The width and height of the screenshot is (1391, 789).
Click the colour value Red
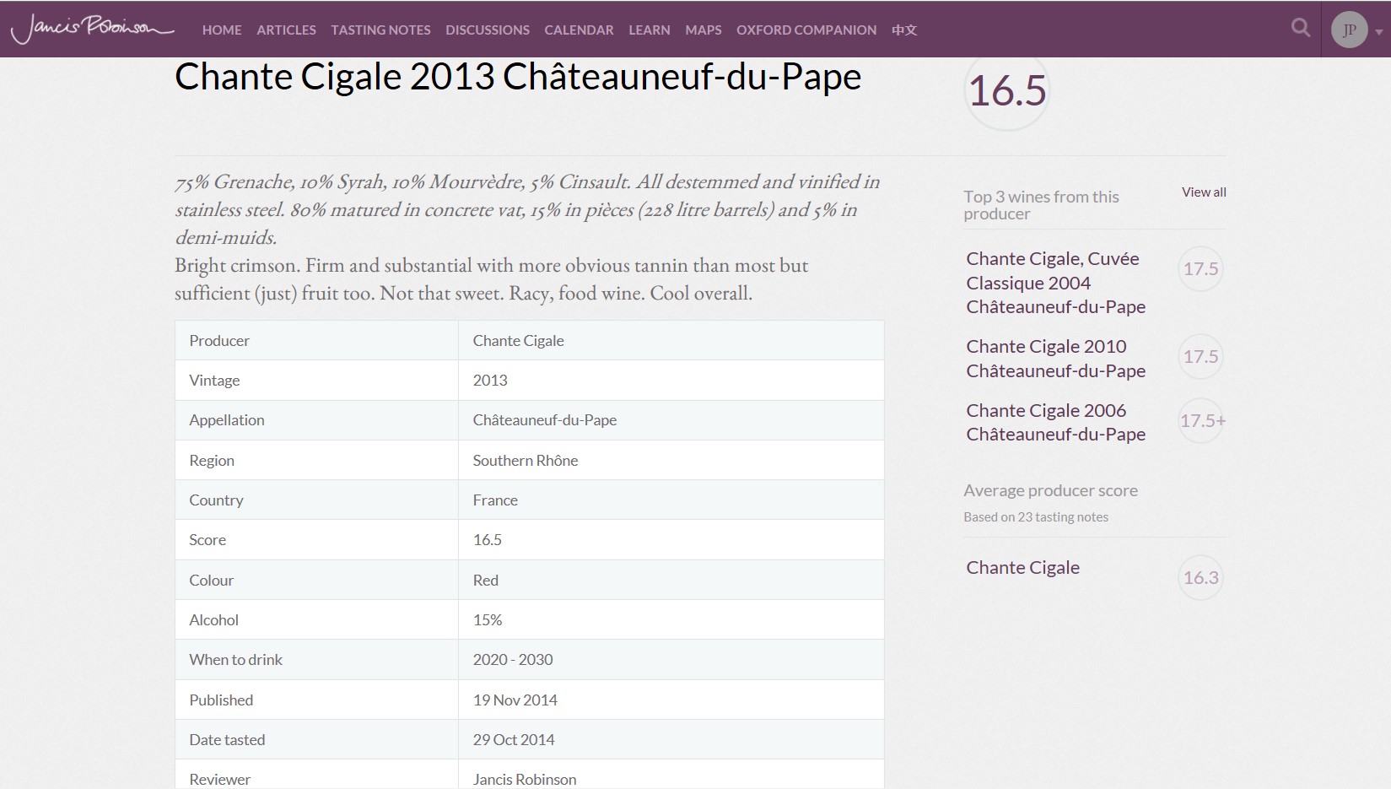pos(485,581)
